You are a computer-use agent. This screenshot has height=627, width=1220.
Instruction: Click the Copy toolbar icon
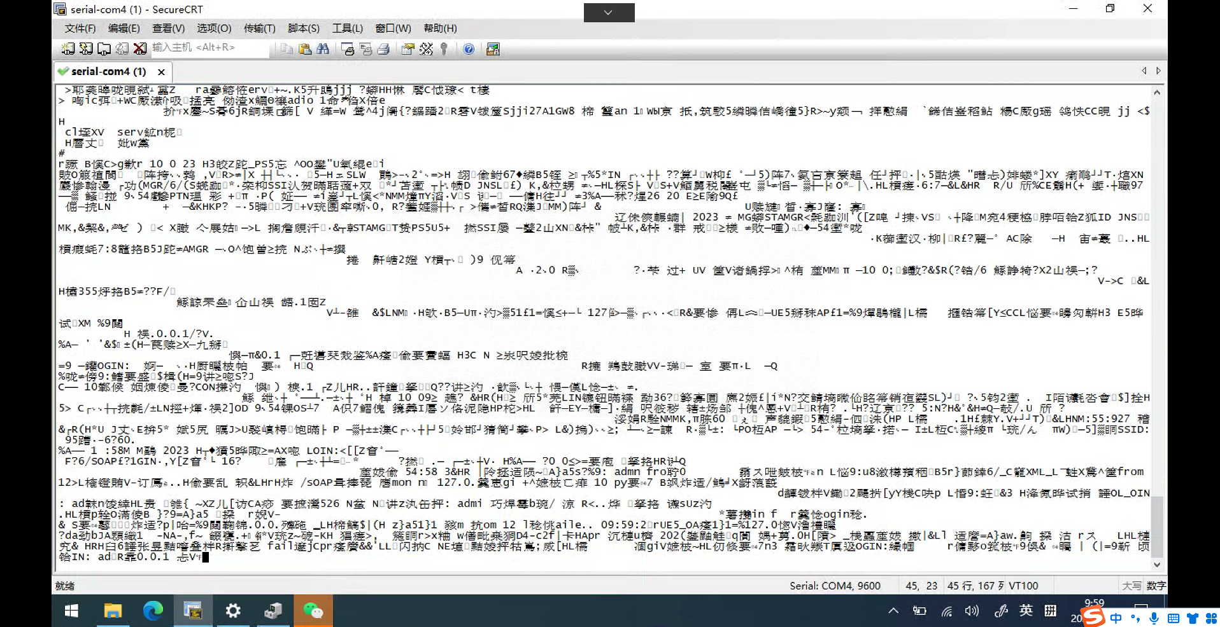287,49
